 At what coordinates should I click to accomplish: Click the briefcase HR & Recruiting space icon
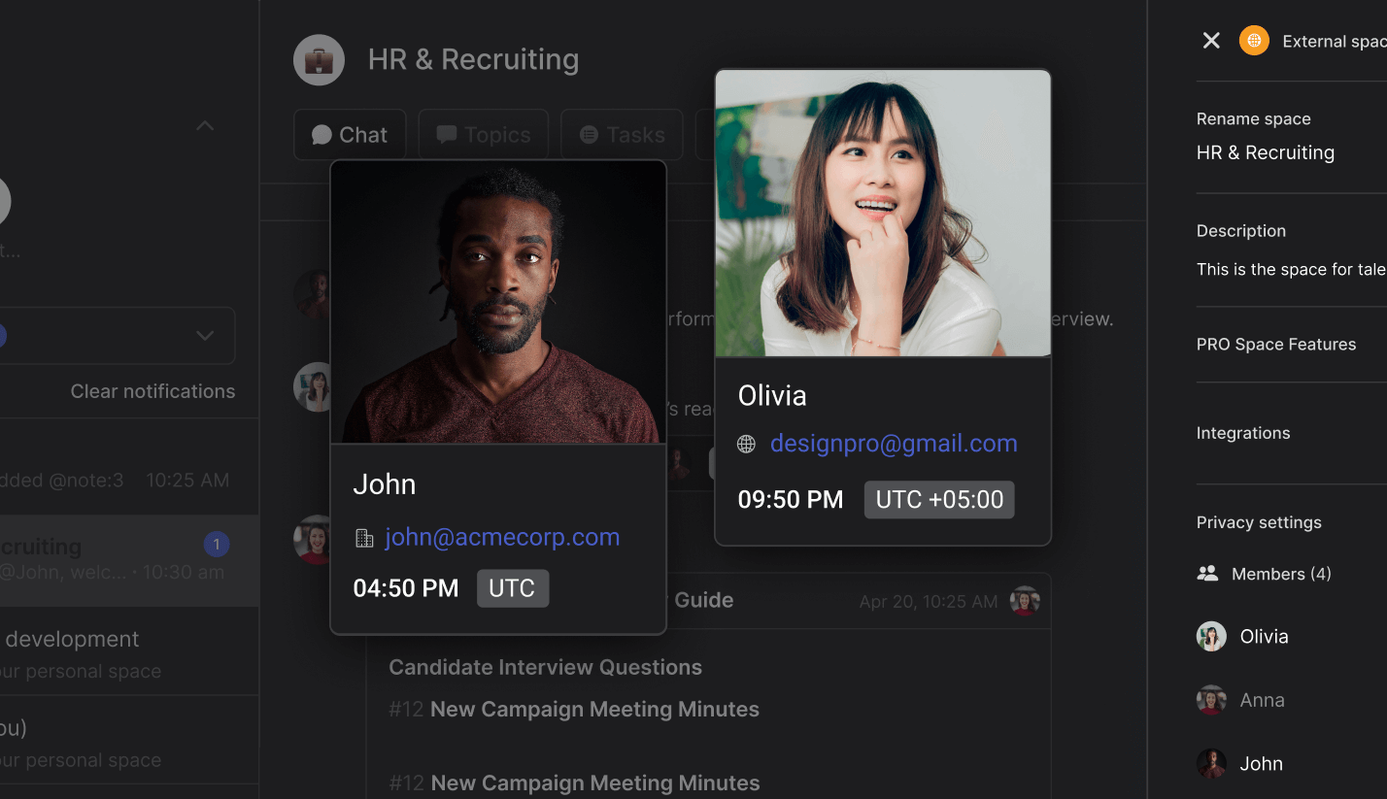pos(319,59)
